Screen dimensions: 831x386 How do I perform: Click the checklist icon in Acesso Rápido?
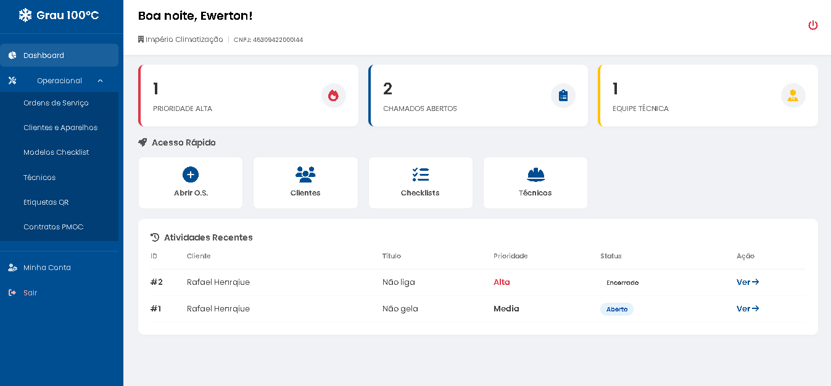point(420,175)
